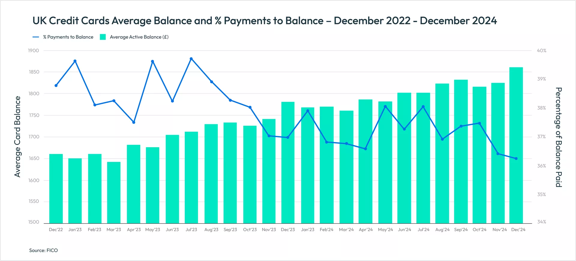Image resolution: width=576 pixels, height=261 pixels.
Task: Click the teal Average Active Balance legend swatch
Action: (103, 37)
